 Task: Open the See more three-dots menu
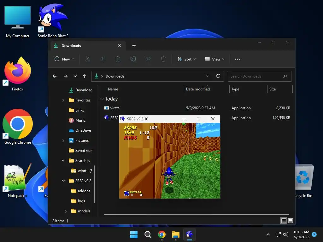237,59
